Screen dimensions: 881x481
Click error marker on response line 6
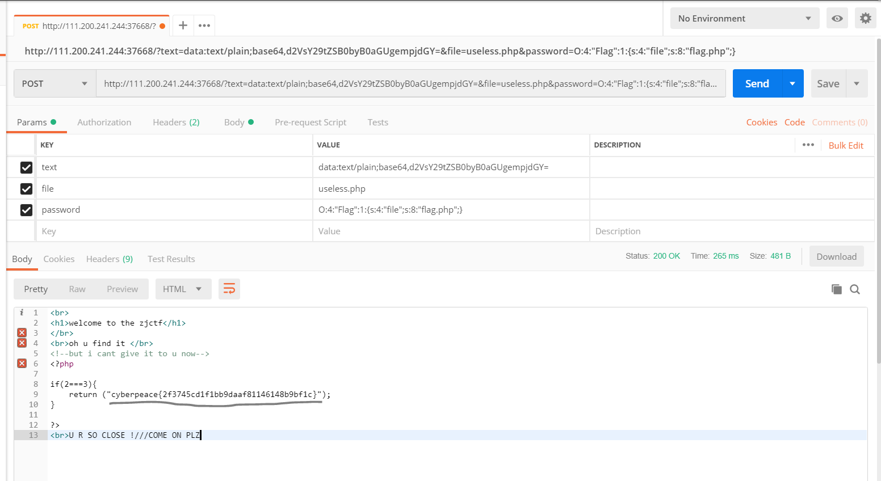click(x=22, y=364)
